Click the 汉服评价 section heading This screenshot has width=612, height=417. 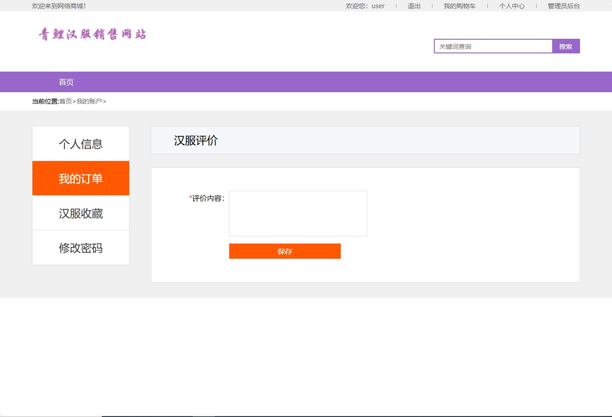(195, 140)
